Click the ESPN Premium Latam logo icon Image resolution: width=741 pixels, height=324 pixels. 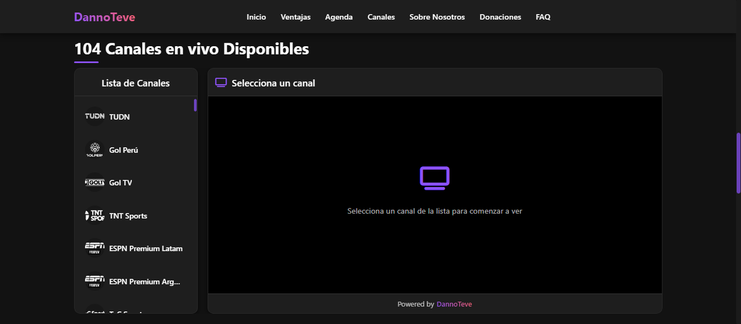pyautogui.click(x=95, y=248)
